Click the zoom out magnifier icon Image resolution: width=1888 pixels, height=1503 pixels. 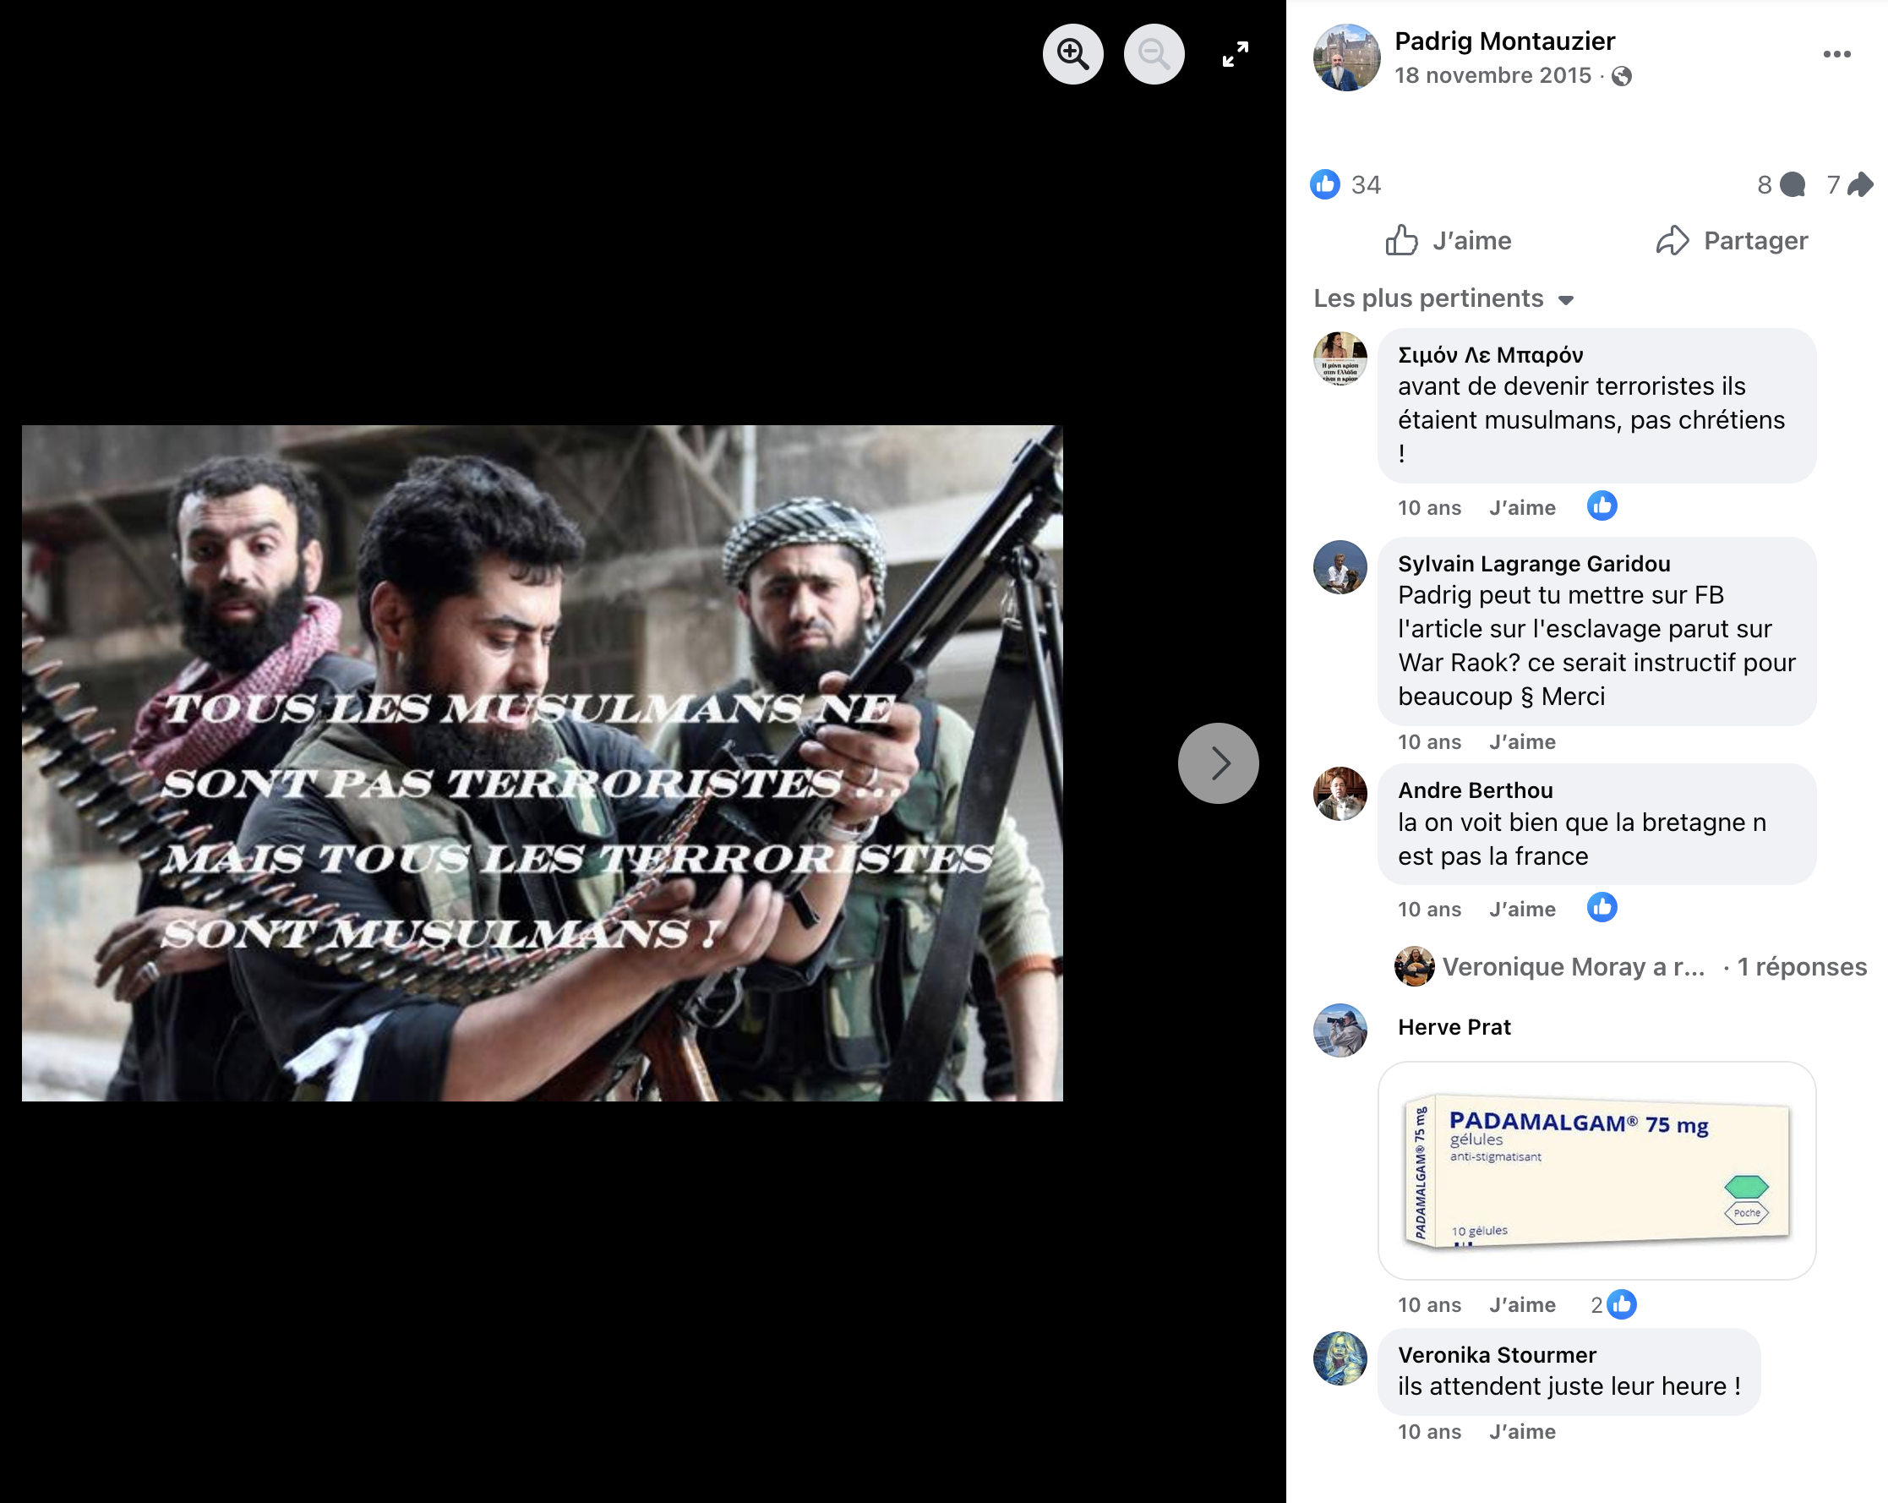coord(1154,54)
